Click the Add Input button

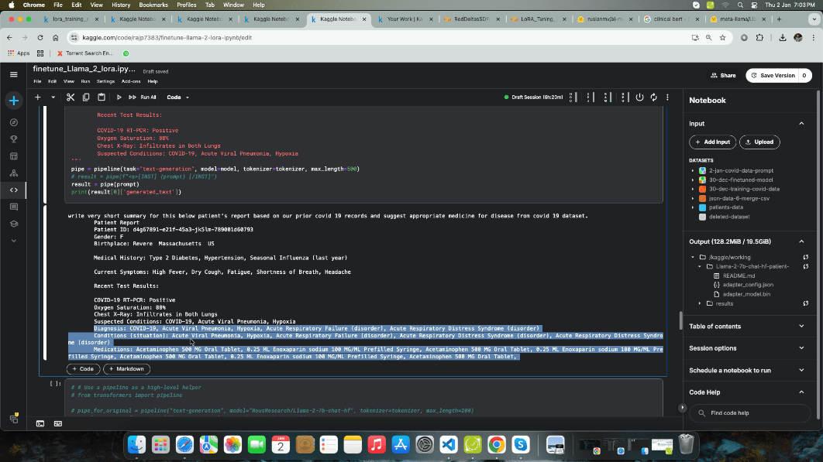pos(712,142)
